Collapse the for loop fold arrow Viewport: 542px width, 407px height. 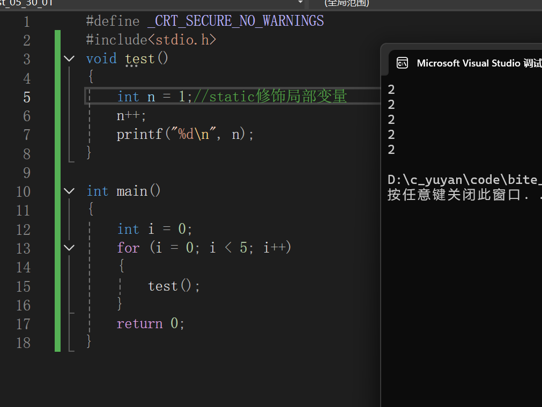(x=69, y=248)
